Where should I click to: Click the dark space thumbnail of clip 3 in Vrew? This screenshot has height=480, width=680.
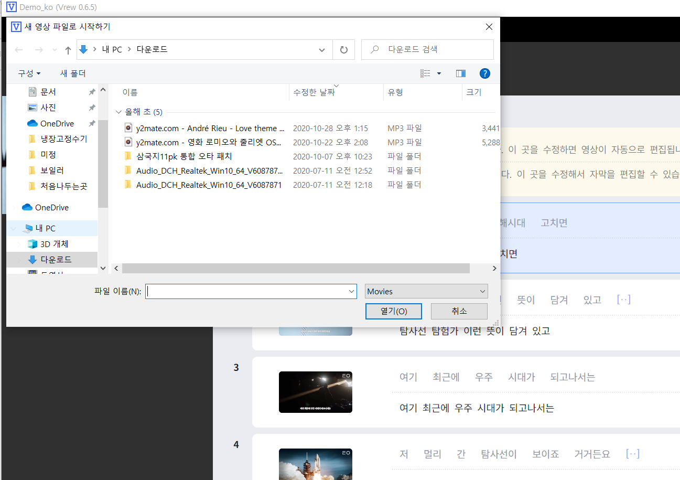coord(316,392)
